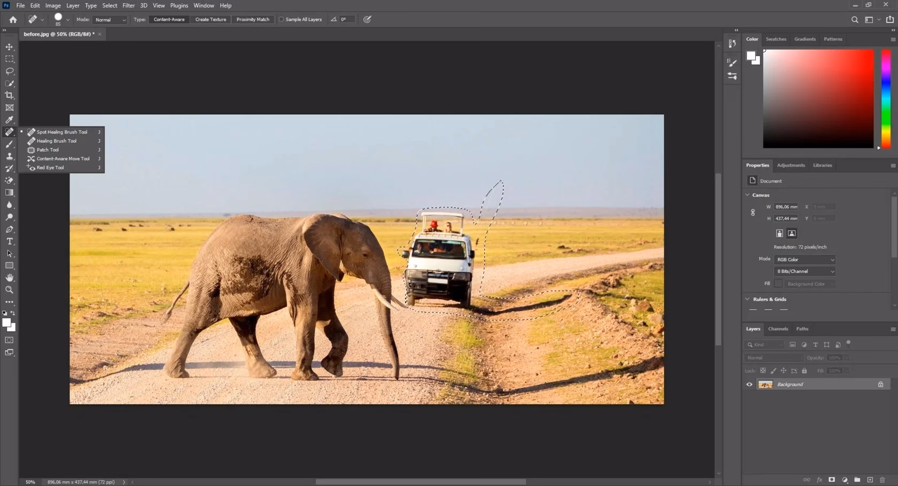This screenshot has width=898, height=486.
Task: Pick the Zoom tool
Action: tap(9, 290)
